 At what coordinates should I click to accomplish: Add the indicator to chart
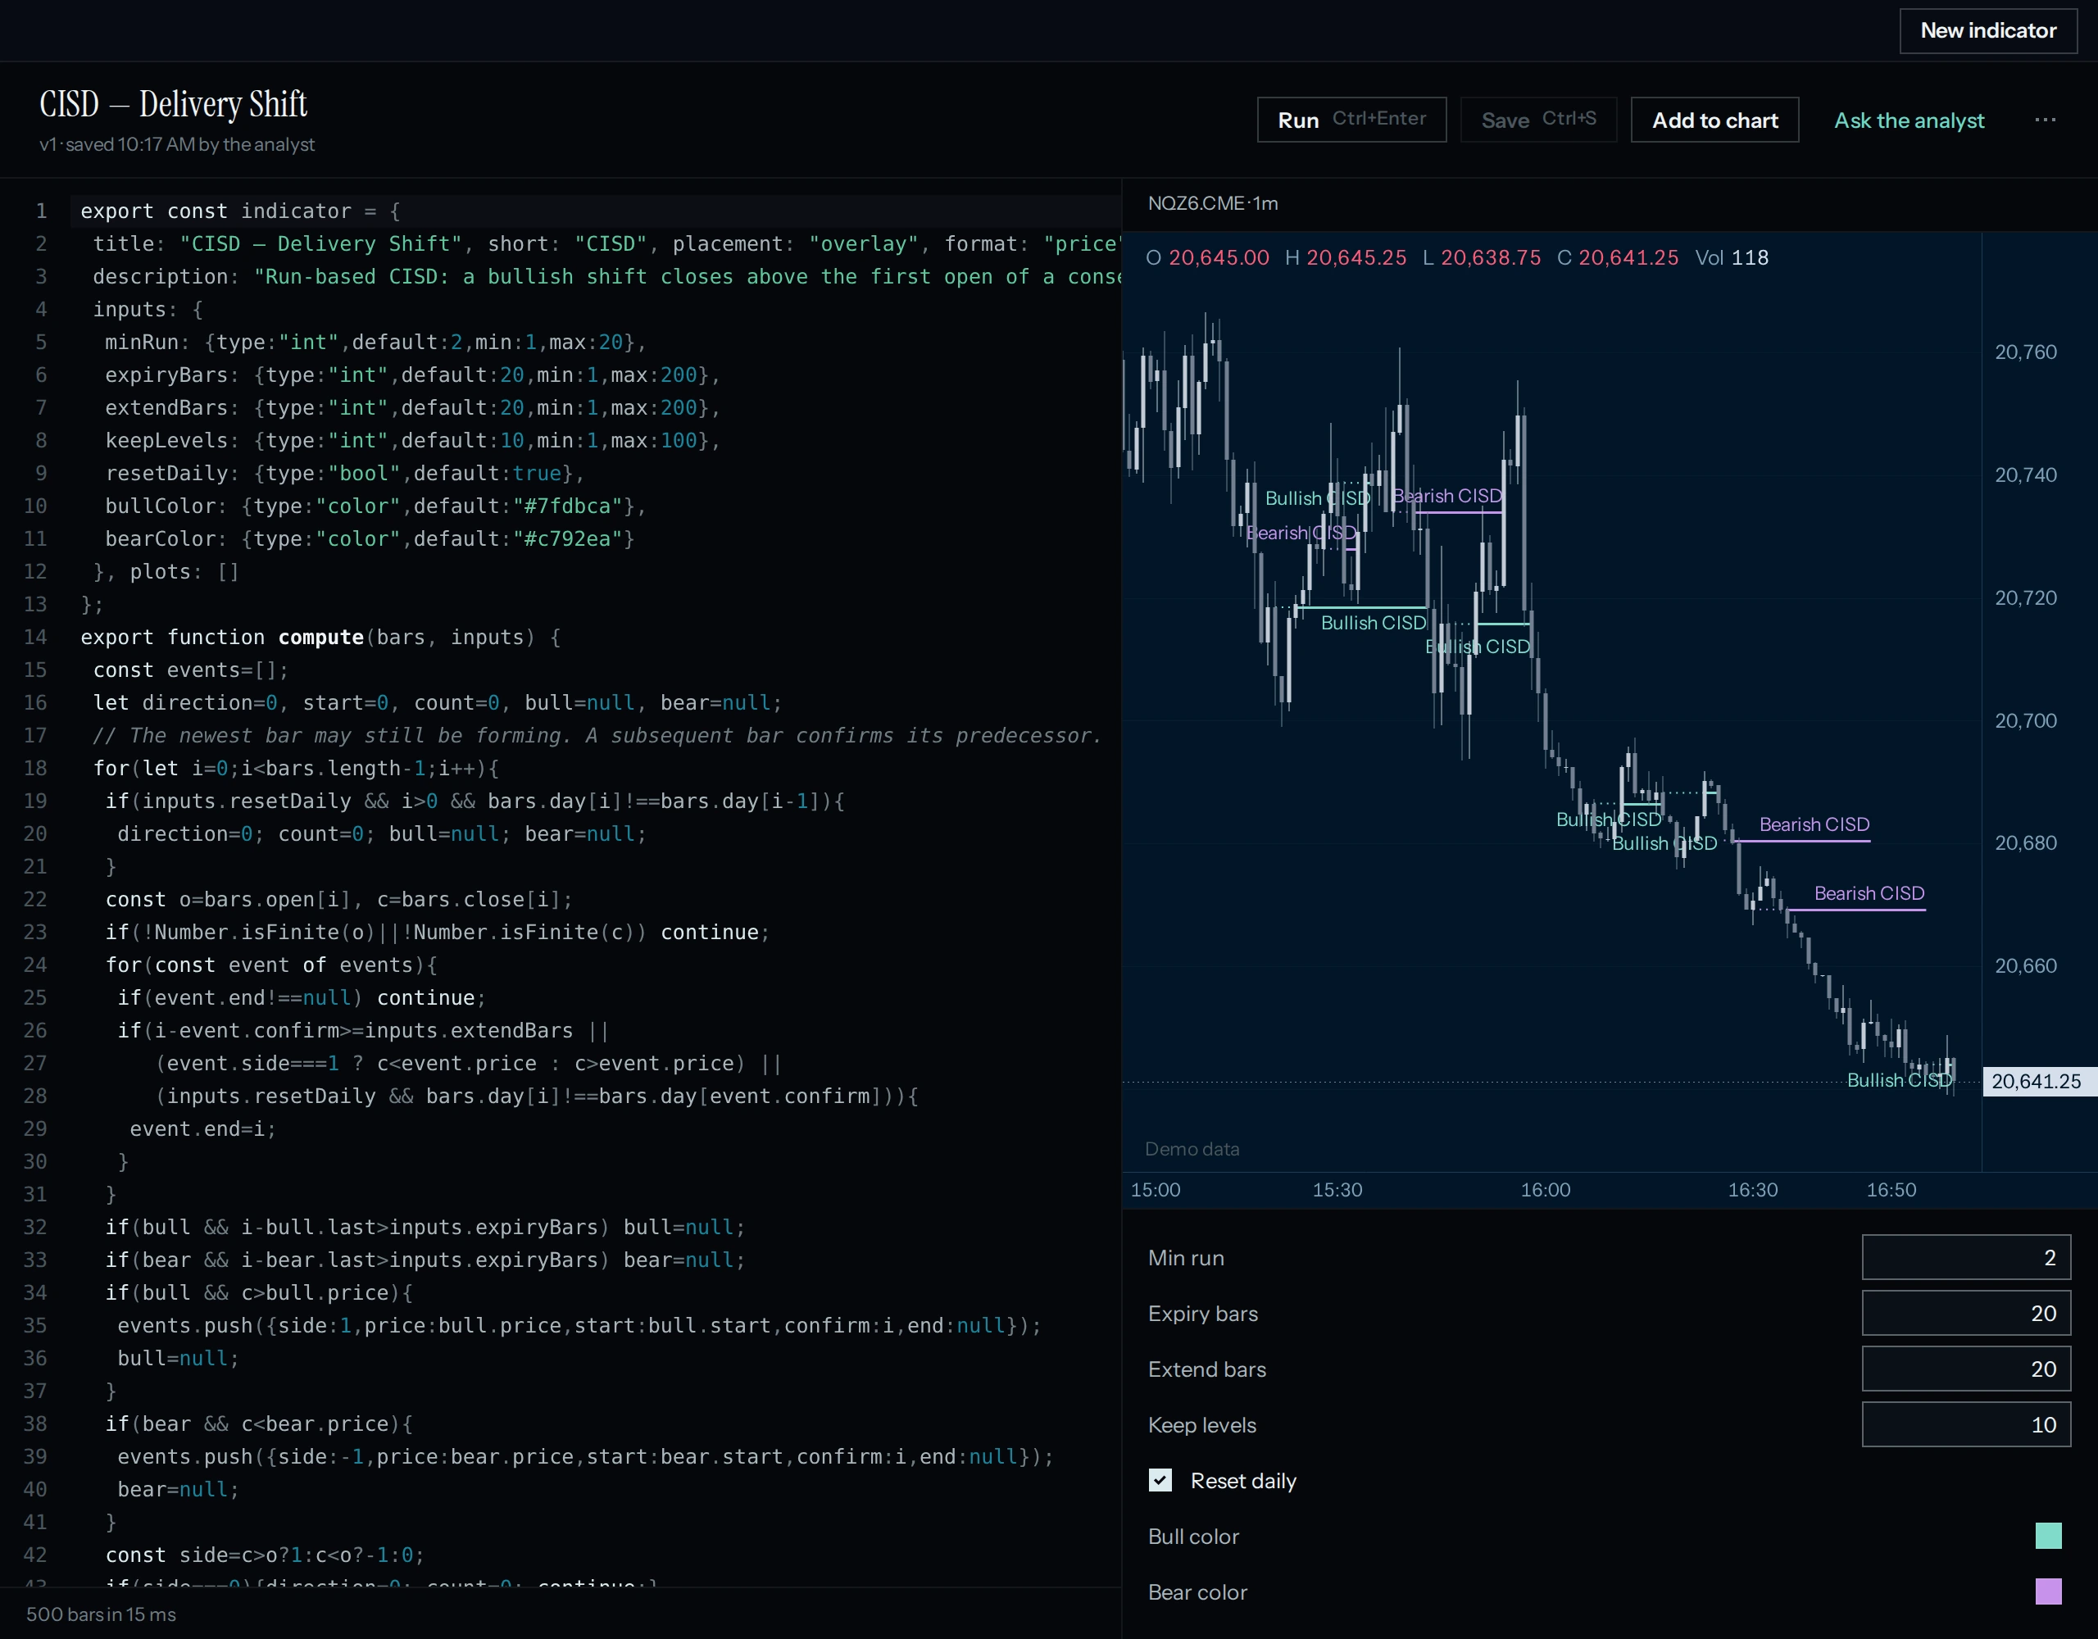pyautogui.click(x=1714, y=120)
